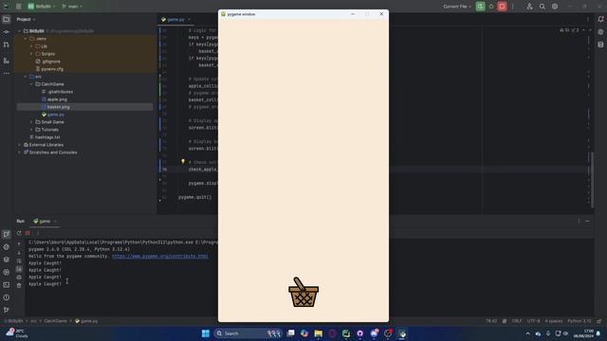Select the .gitattributes file

(57, 92)
